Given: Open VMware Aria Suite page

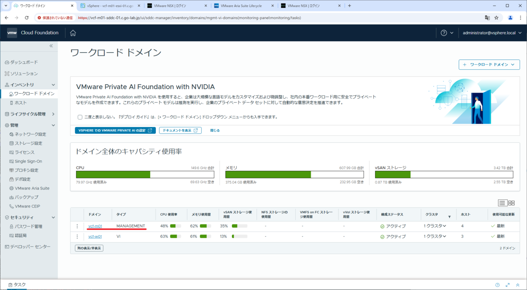Looking at the screenshot, I should pyautogui.click(x=32, y=188).
